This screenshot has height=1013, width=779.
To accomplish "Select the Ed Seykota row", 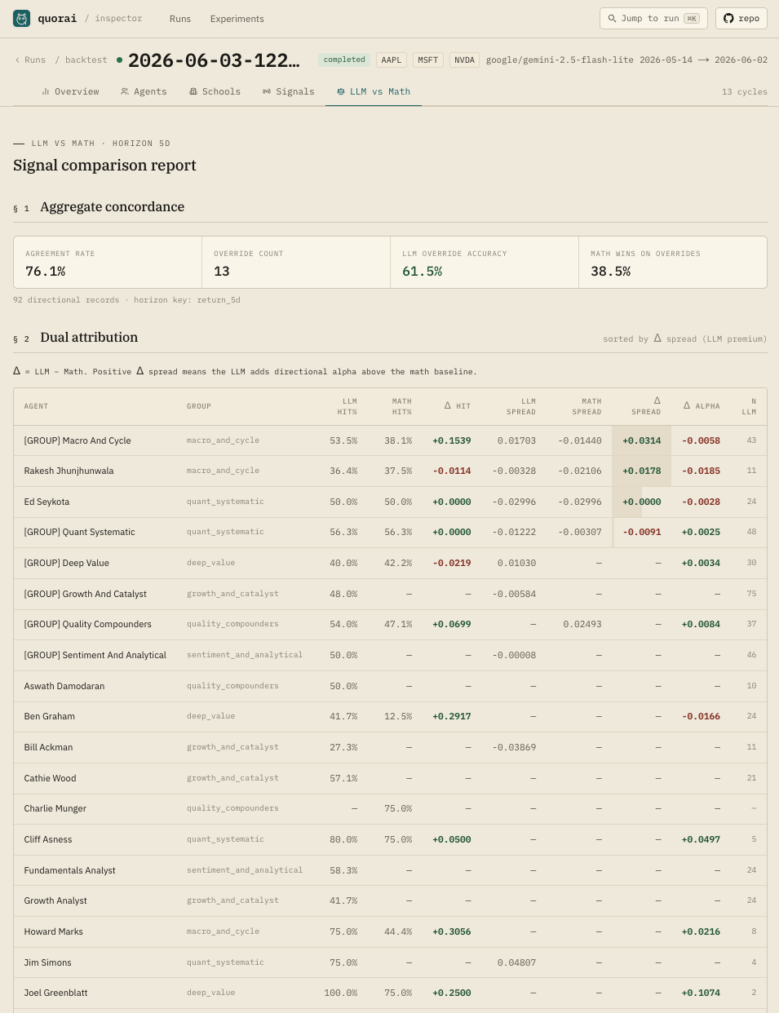I will coord(390,502).
